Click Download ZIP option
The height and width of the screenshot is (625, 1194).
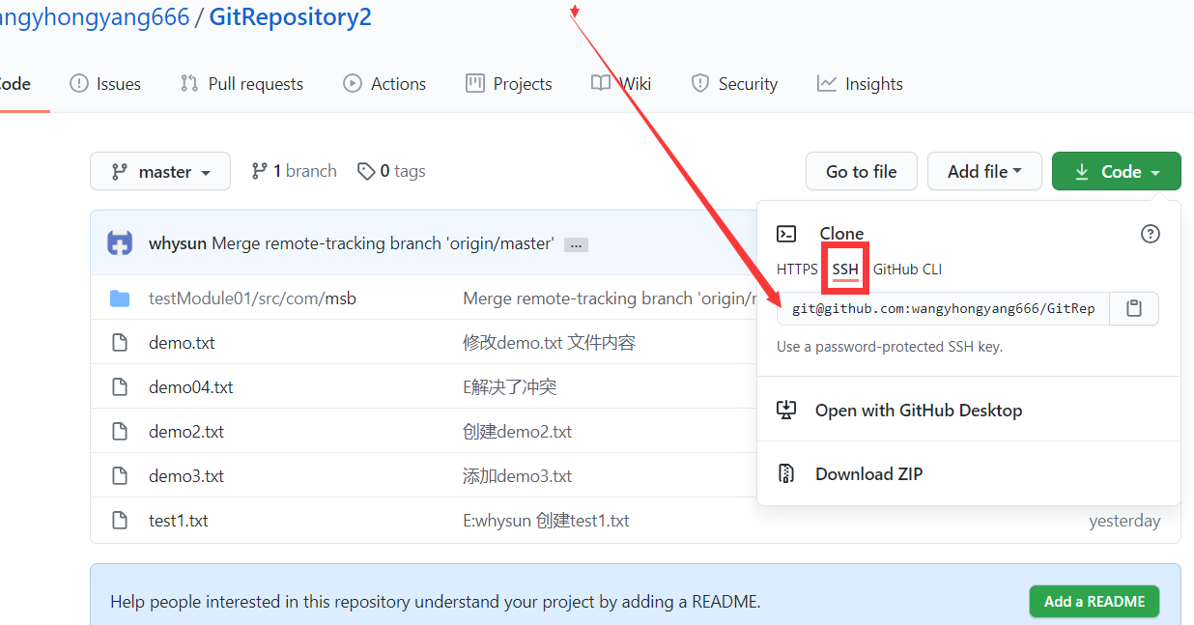tap(868, 474)
